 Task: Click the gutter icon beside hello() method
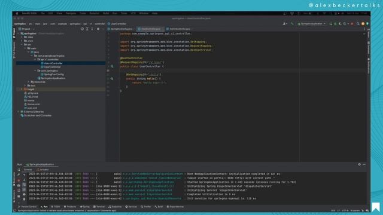tap(112, 79)
